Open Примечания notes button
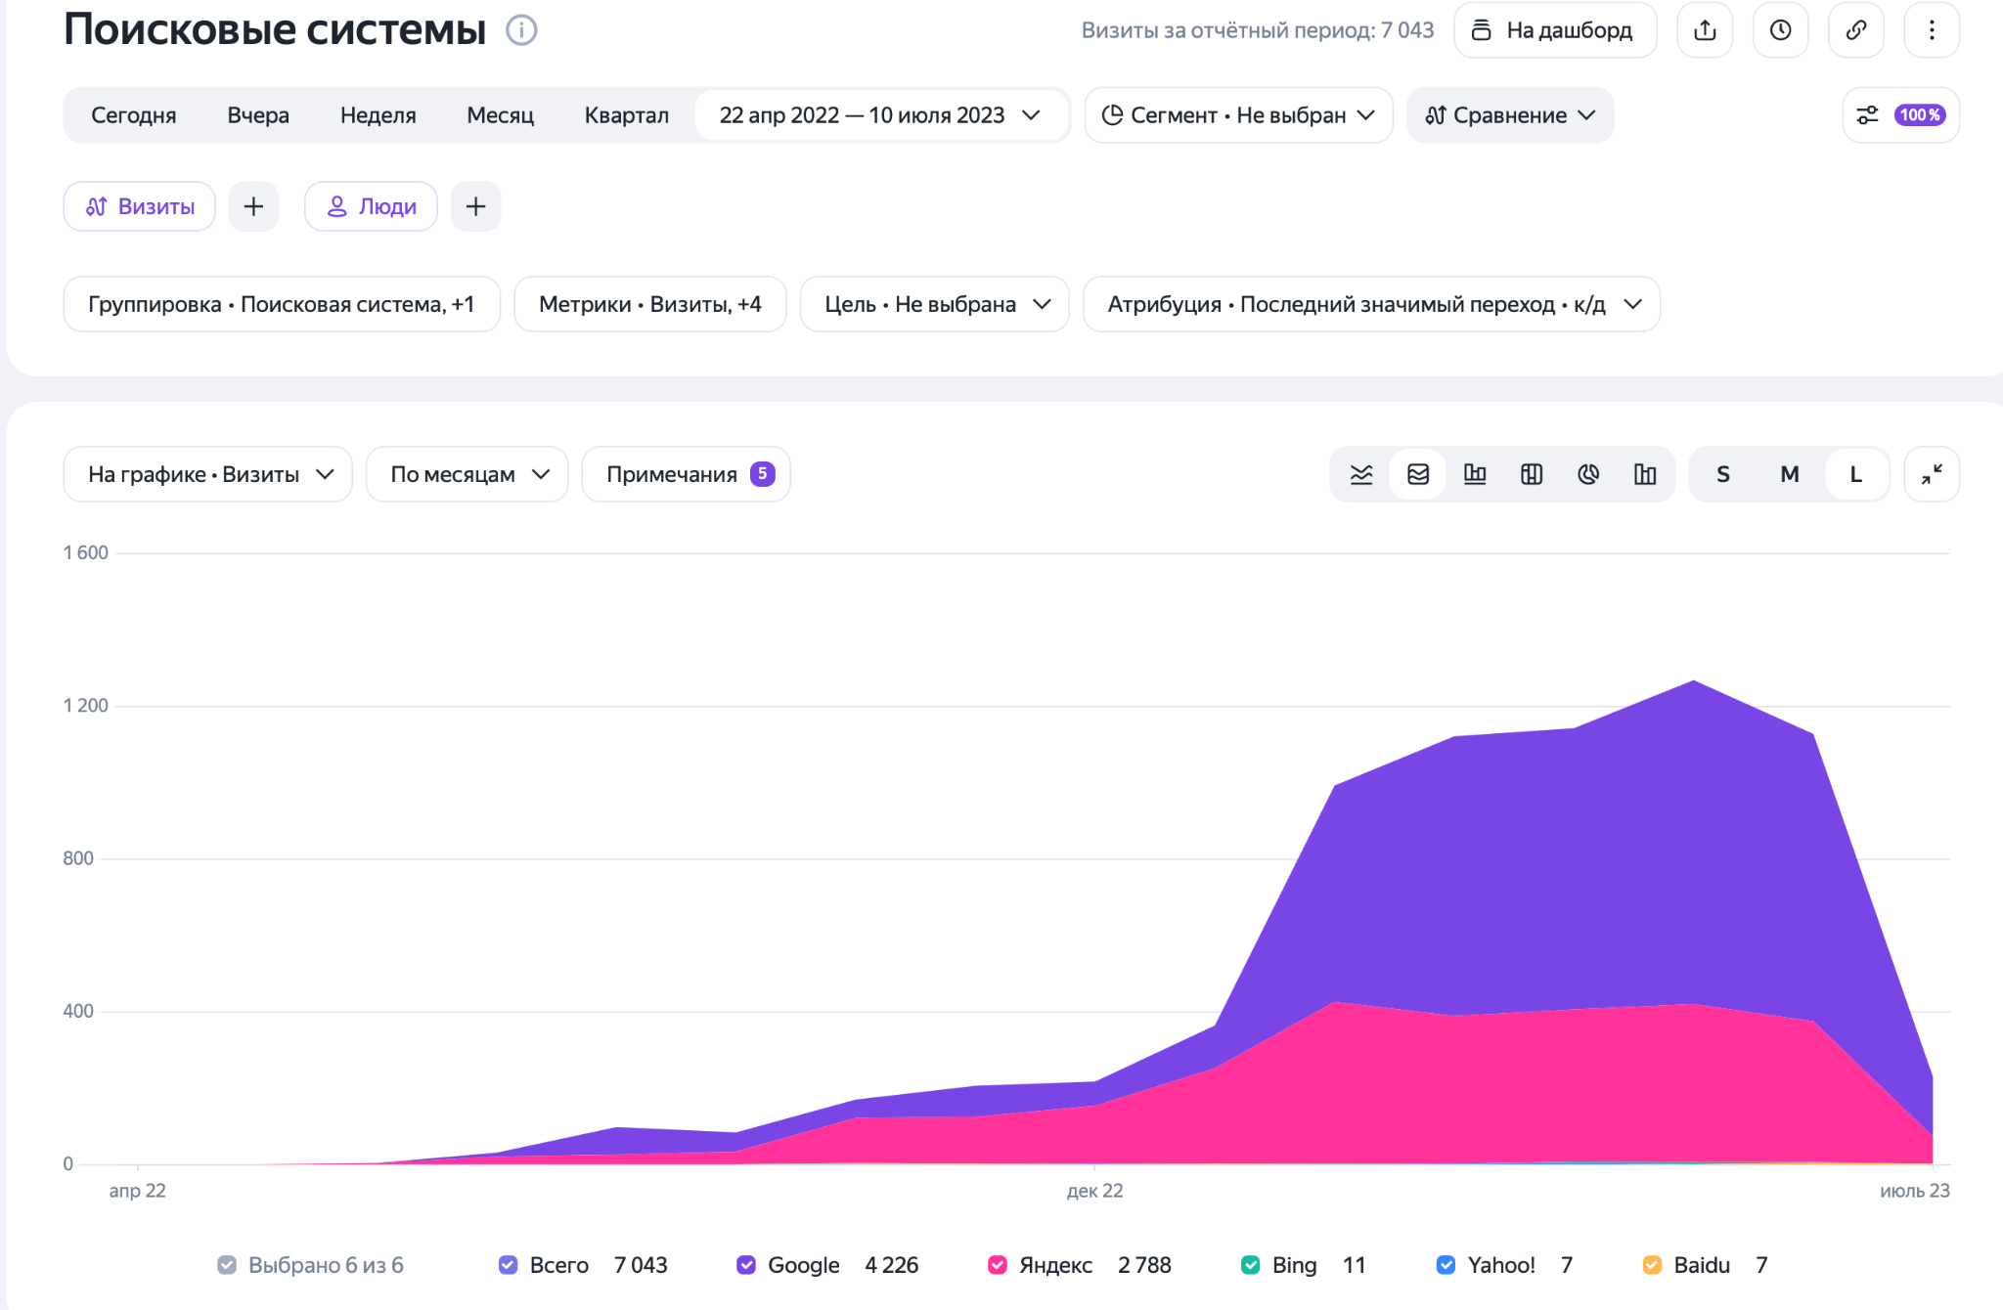Viewport: 2003px width, 1310px height. [686, 474]
